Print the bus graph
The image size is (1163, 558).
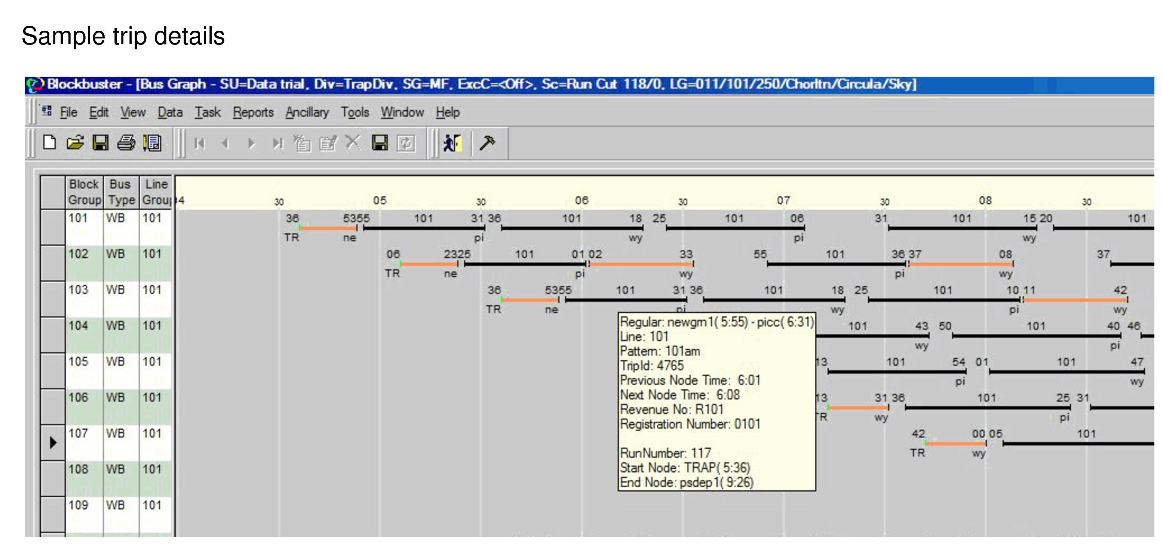126,144
